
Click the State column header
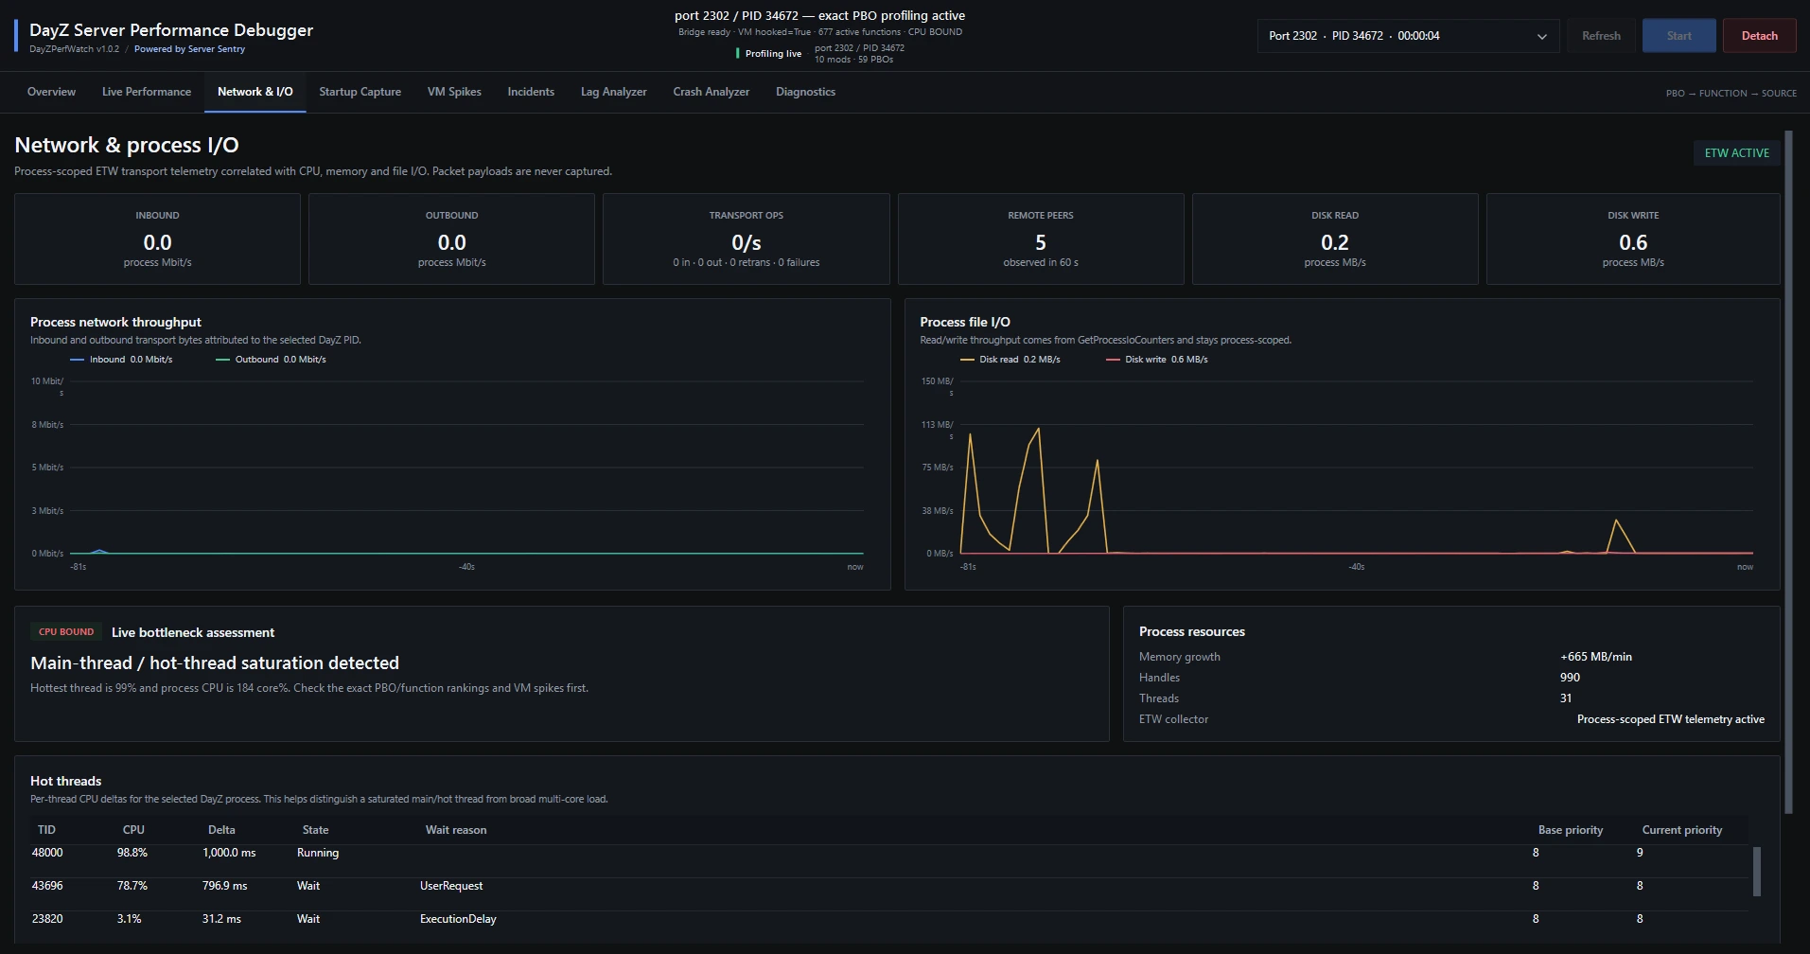pos(315,830)
